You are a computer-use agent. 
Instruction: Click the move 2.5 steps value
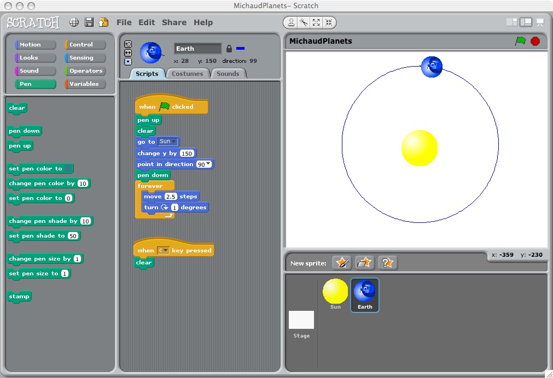[171, 197]
